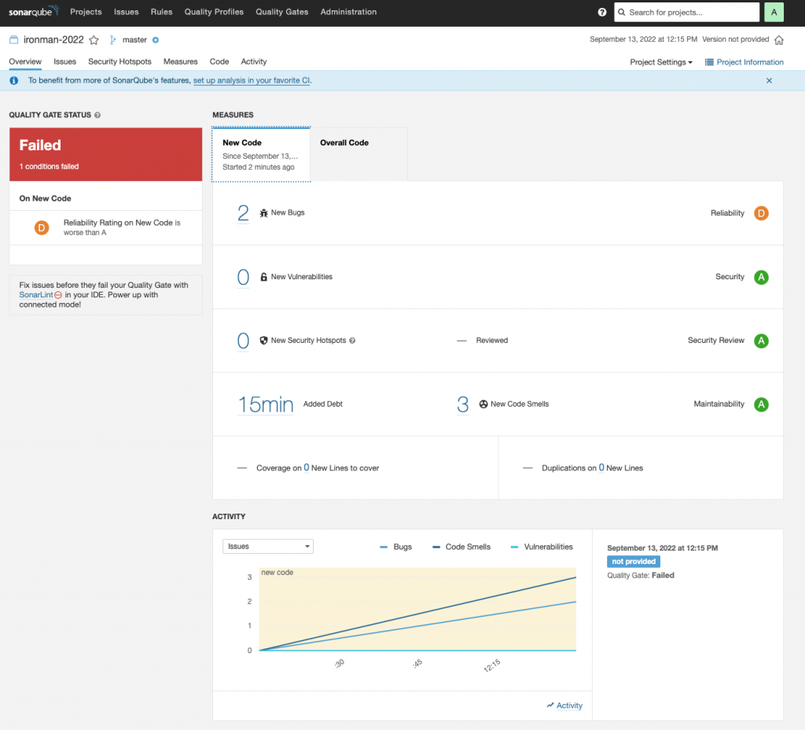Click Quality Gate Status help icon
Viewport: 805px width, 730px height.
click(97, 115)
